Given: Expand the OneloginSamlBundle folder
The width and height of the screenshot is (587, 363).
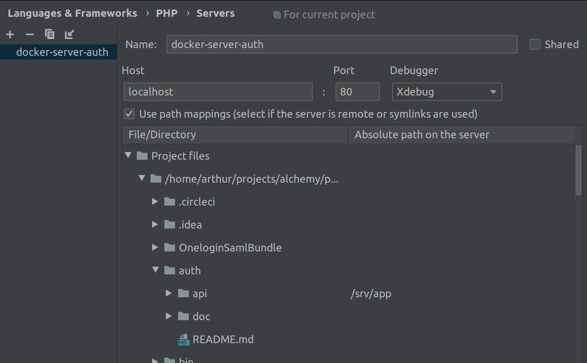Looking at the screenshot, I should (155, 247).
